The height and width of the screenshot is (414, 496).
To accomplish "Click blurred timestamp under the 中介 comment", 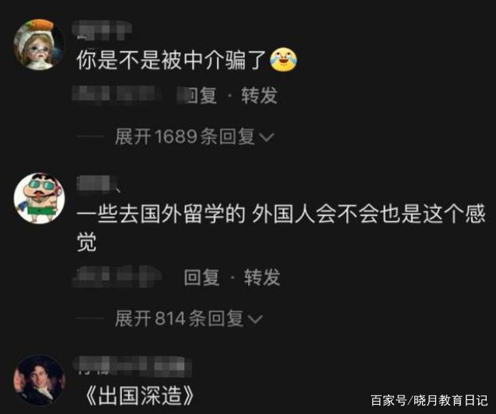I will tap(114, 95).
